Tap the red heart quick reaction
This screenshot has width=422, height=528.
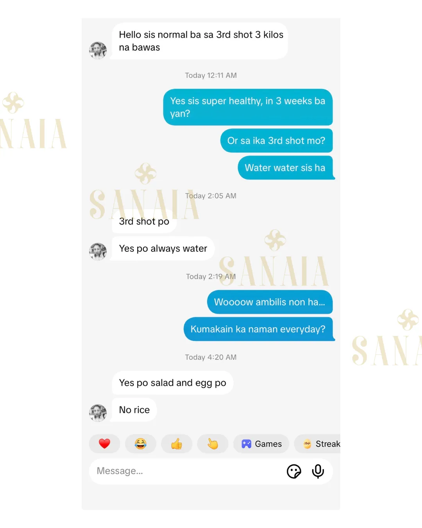(x=104, y=444)
